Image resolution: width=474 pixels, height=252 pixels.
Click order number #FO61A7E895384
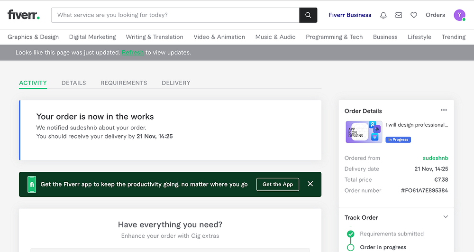pyautogui.click(x=424, y=190)
